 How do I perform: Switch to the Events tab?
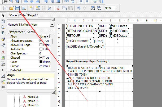(x=30, y=32)
